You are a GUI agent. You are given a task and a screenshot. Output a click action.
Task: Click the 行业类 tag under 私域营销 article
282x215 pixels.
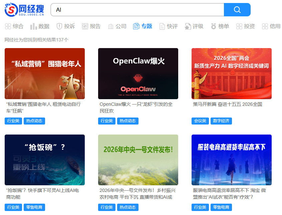point(13,121)
